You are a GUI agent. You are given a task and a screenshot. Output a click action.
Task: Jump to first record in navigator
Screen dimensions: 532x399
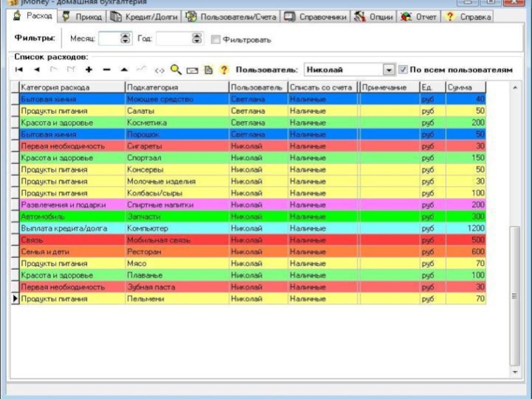point(19,69)
